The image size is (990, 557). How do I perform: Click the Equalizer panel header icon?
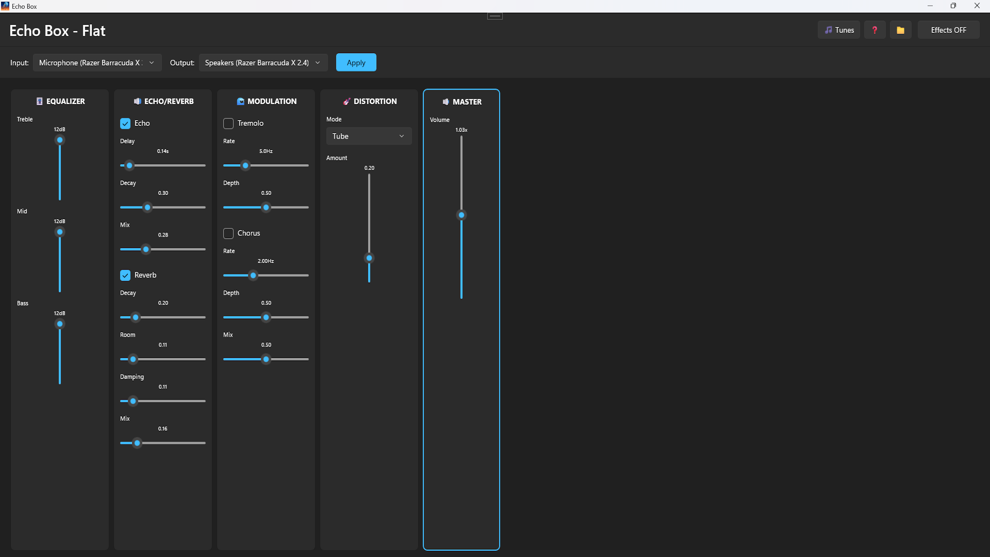(x=39, y=102)
